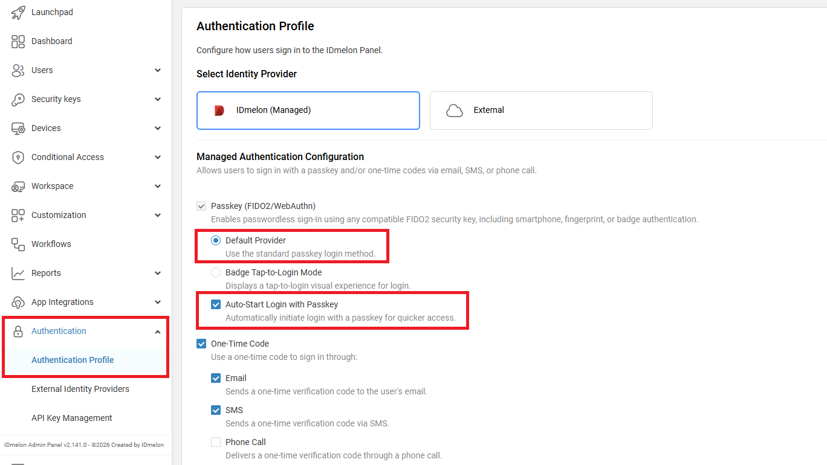This screenshot has width=827, height=465.
Task: Click the Select Identity Provider heading
Action: coord(247,74)
